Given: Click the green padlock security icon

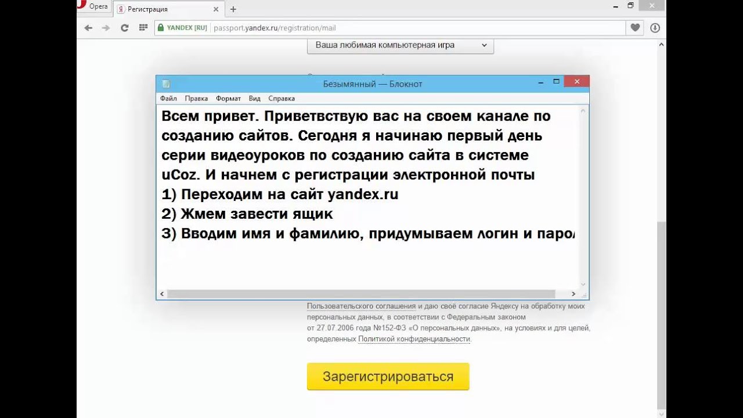Looking at the screenshot, I should 161,28.
